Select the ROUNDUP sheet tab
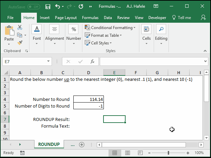Image resolution: width=211 pixels, height=158 pixels. (49, 144)
